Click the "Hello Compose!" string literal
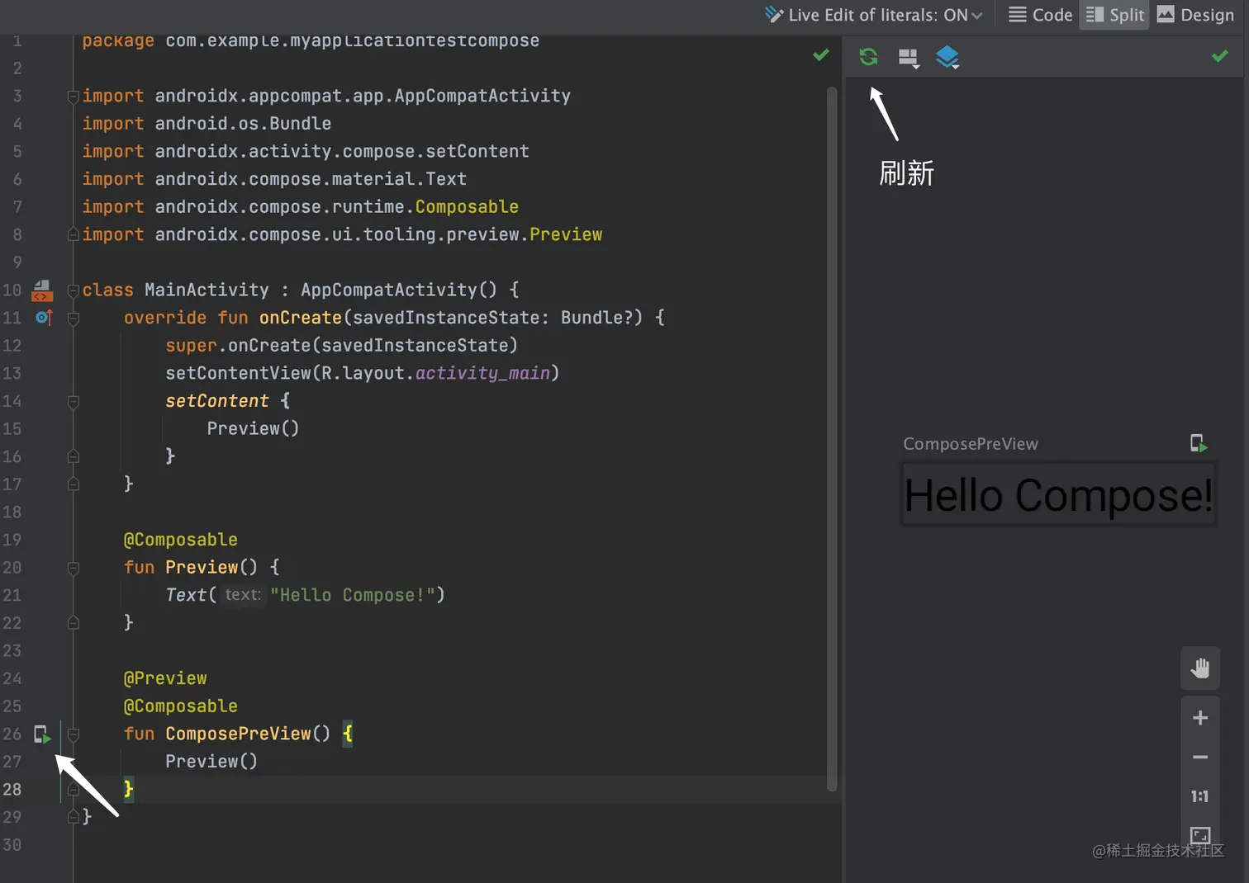 353,595
